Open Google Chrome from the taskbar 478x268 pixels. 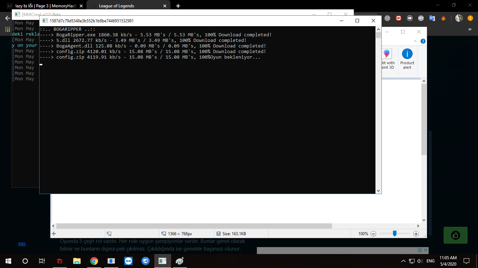click(x=94, y=261)
